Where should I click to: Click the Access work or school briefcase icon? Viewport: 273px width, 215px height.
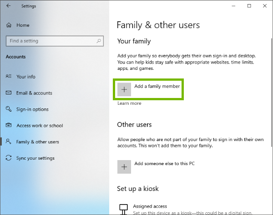tap(9, 125)
